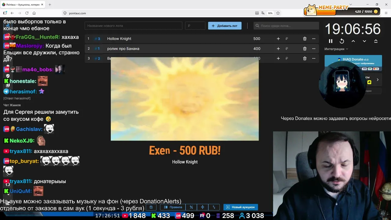Select the Pointauc browser tab
Screen dimensions: 391x220
coord(23,5)
